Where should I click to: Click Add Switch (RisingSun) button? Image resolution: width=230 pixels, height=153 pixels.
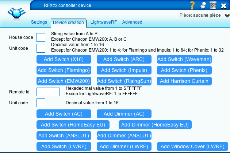[x=124, y=81]
